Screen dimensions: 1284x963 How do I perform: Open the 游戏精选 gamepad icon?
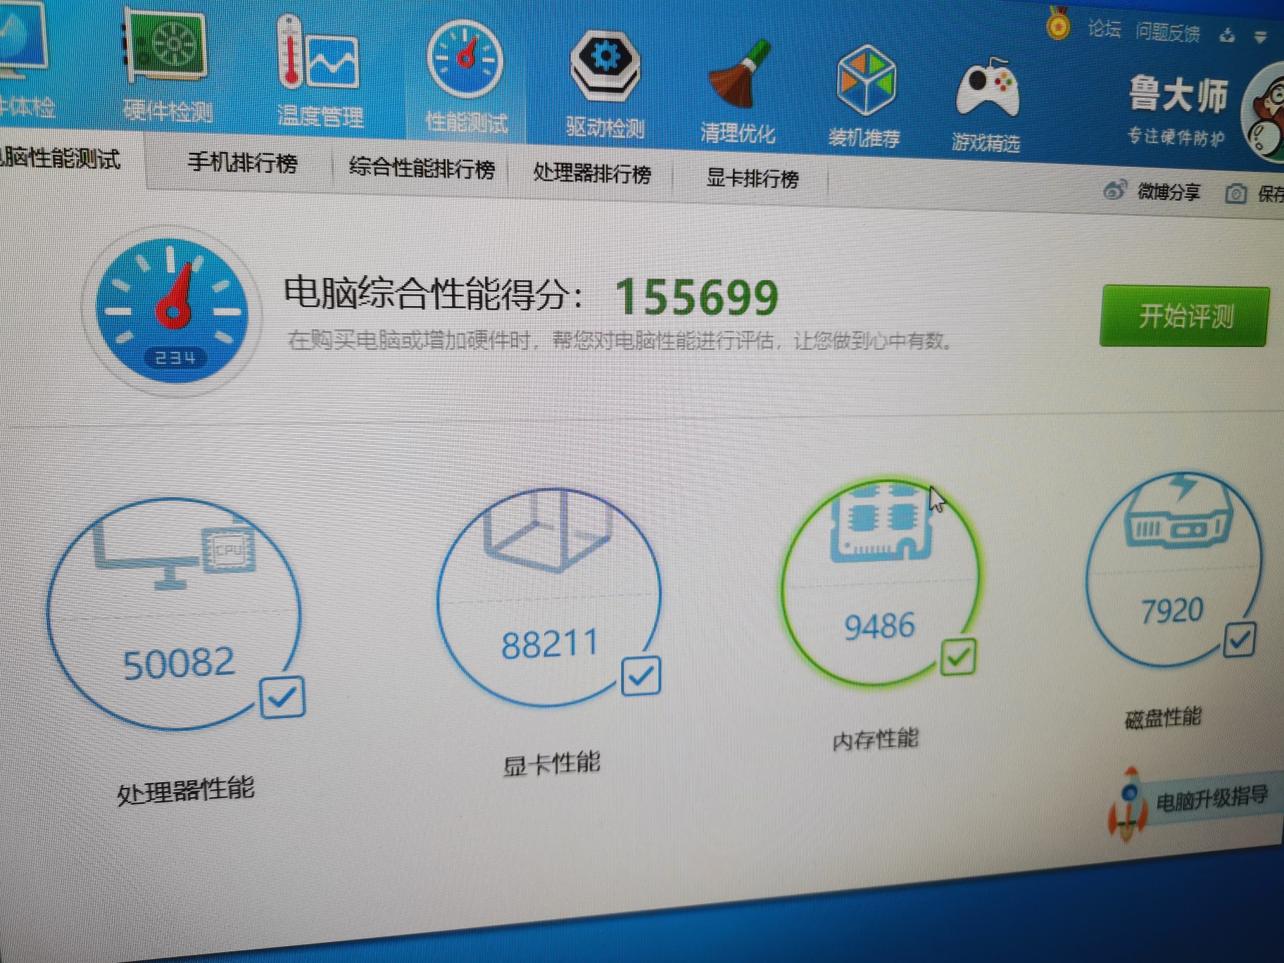(x=986, y=89)
